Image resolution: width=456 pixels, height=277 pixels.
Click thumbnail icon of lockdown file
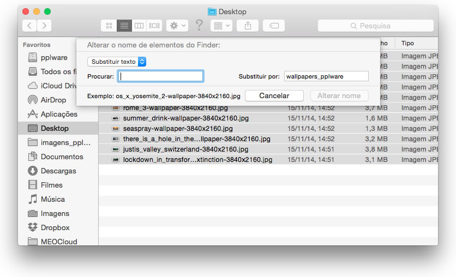[x=116, y=160]
